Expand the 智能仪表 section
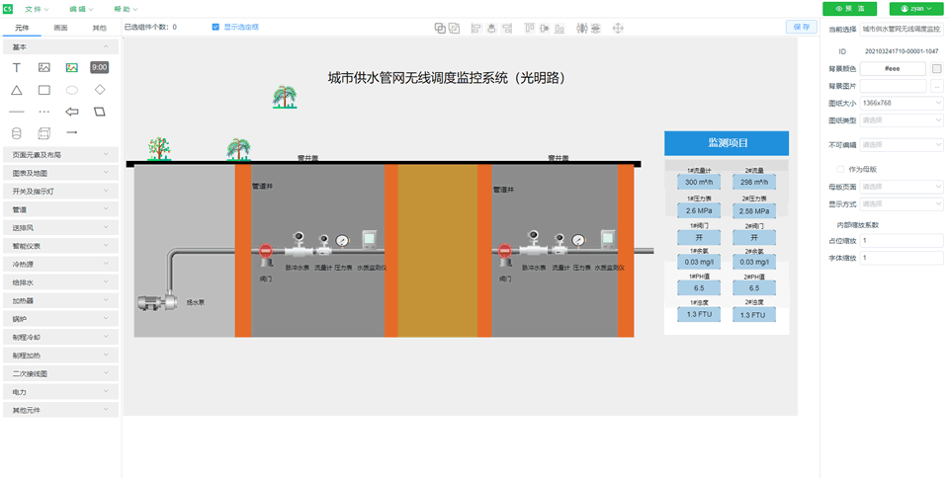Viewport: 949px width, 478px height. point(60,246)
